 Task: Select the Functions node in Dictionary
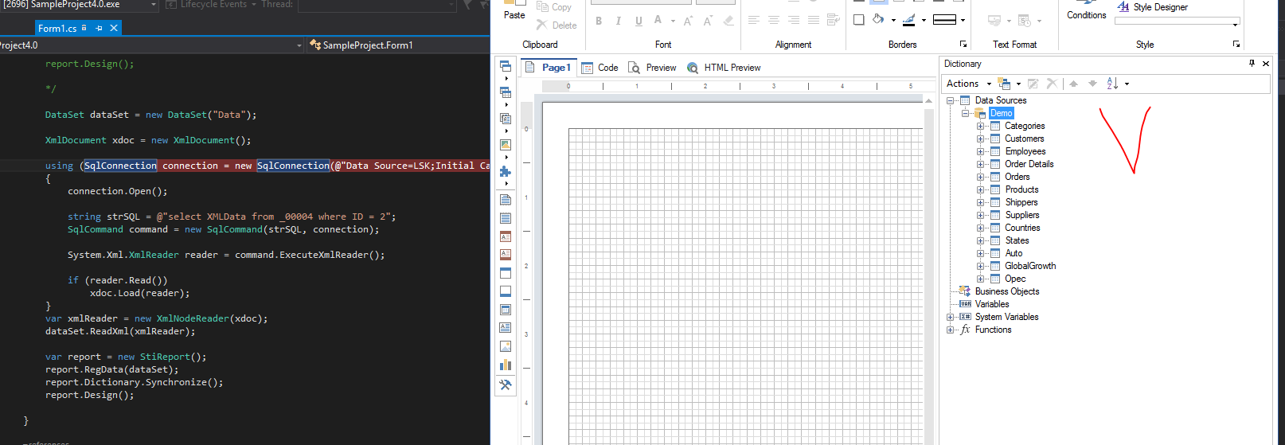993,330
